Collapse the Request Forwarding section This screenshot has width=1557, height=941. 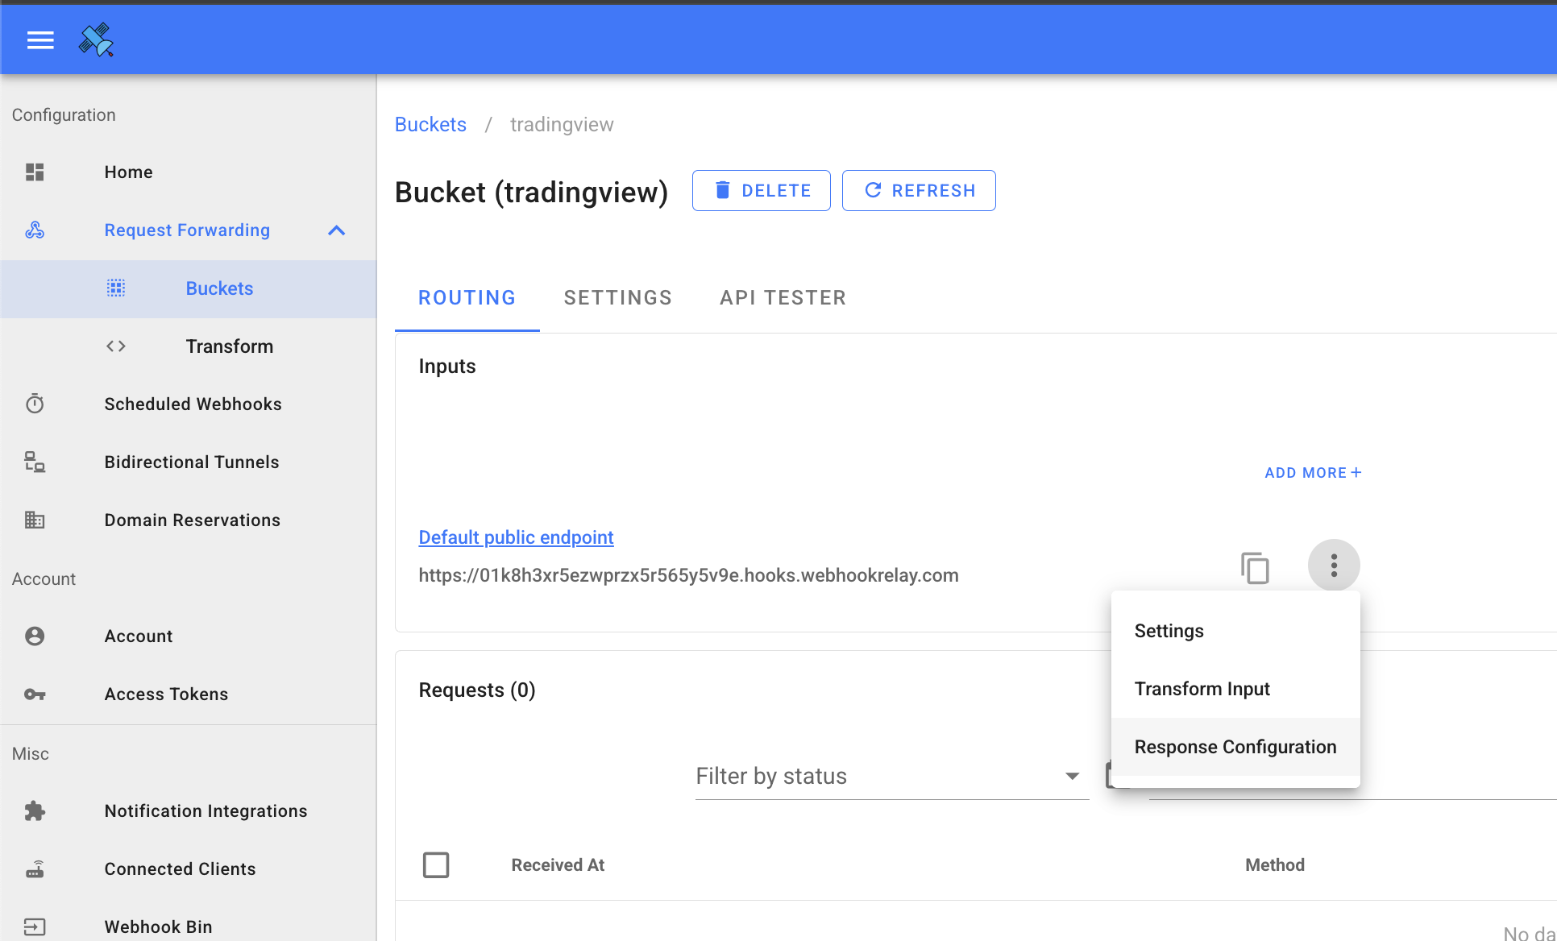coord(337,230)
